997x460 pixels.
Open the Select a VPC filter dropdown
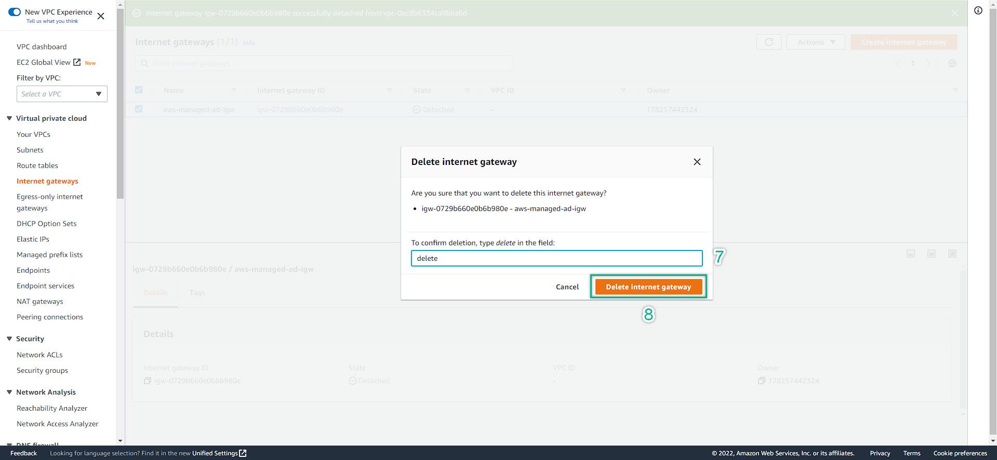[x=62, y=94]
